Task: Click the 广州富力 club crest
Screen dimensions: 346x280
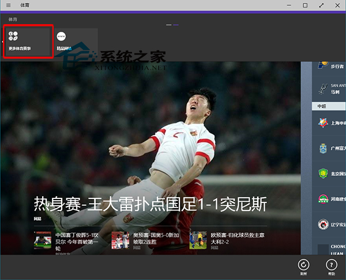Action: 323,148
